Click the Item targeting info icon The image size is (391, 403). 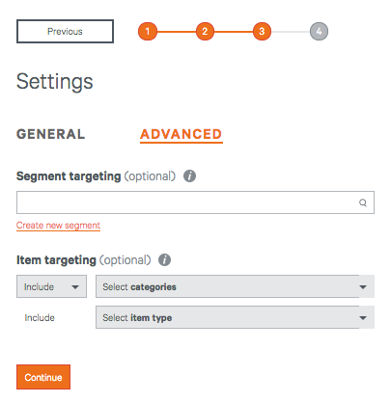[x=164, y=260]
